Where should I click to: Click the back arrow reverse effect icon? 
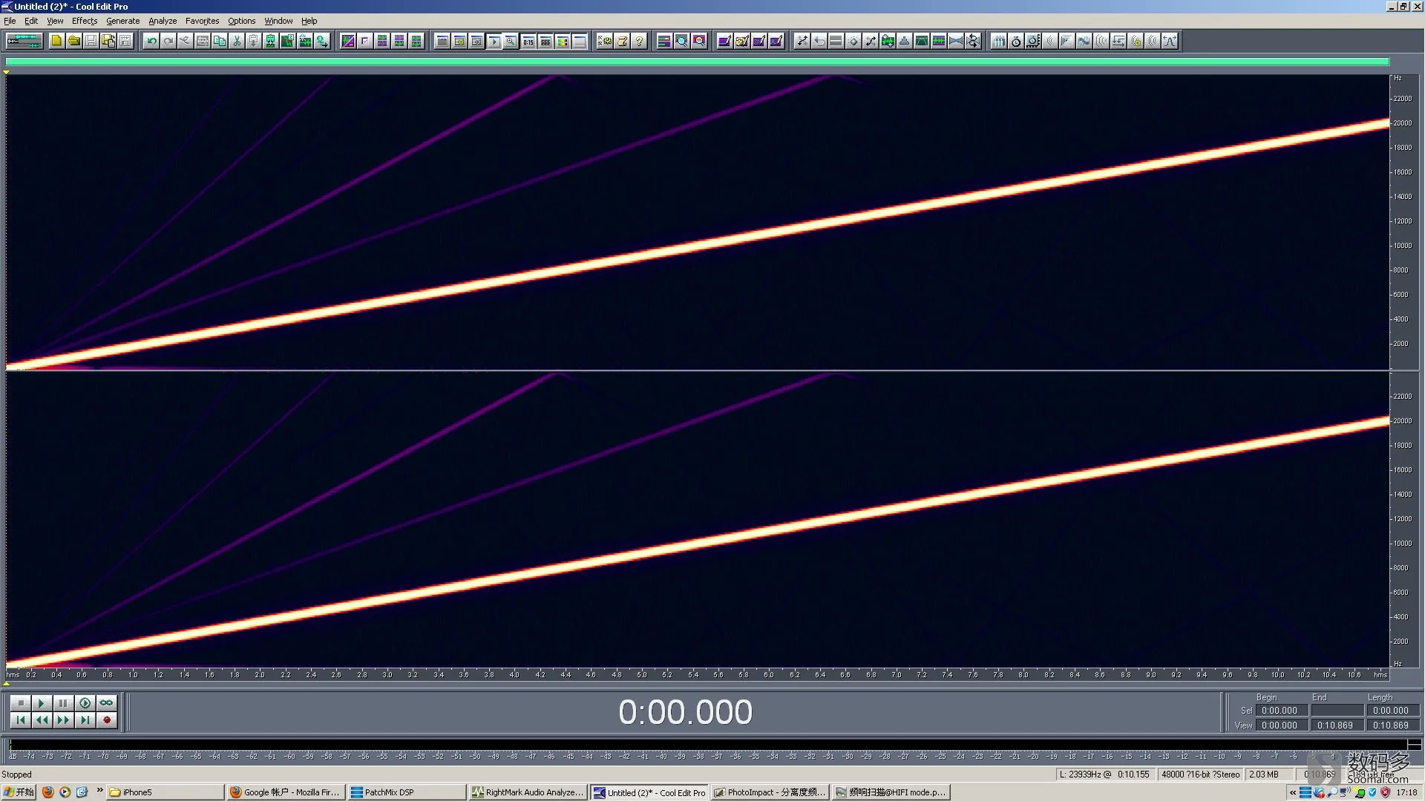819,41
